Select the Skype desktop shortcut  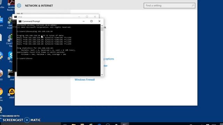pos(11,57)
